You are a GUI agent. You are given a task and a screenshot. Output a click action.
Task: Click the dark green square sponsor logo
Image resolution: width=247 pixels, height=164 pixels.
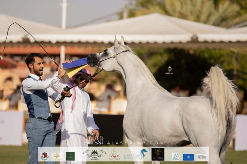[70, 156]
